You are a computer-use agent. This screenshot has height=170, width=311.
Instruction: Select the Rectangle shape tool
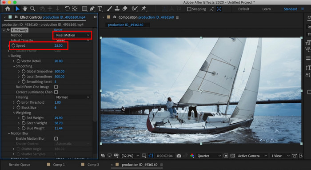click(x=84, y=9)
